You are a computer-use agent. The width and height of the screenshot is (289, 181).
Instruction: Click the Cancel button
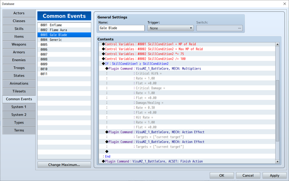tap(248, 176)
